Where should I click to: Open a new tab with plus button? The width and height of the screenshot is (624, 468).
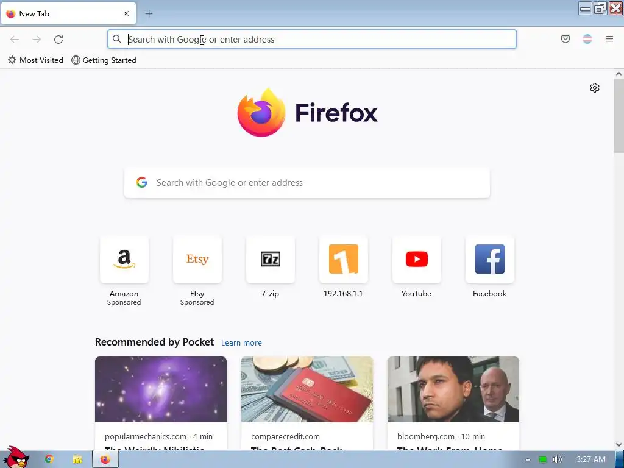(x=149, y=14)
